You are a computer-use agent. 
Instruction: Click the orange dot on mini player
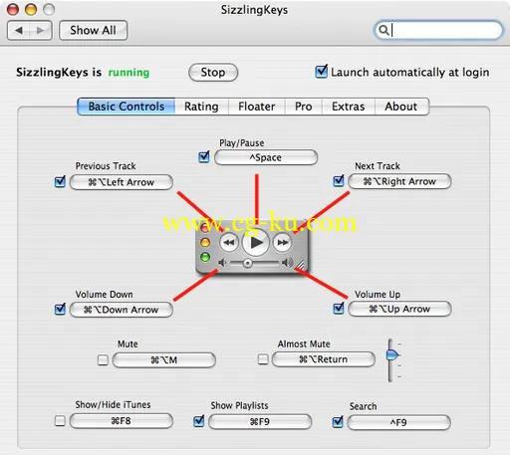[x=205, y=242]
